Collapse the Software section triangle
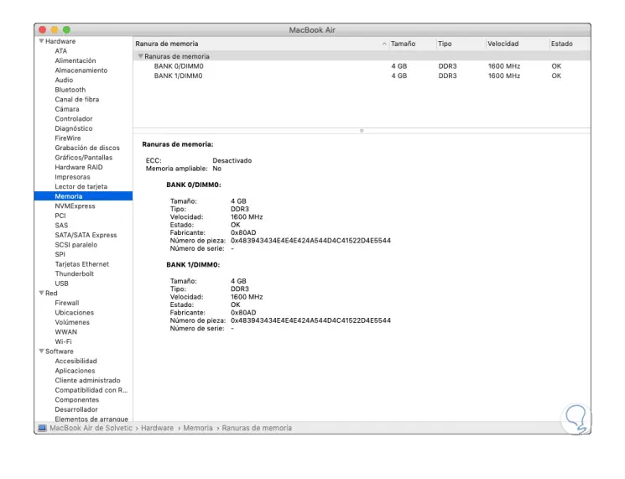Viewport: 625px width, 479px height. [41, 351]
